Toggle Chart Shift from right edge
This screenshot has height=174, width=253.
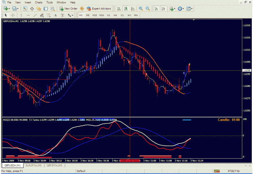(163, 8)
